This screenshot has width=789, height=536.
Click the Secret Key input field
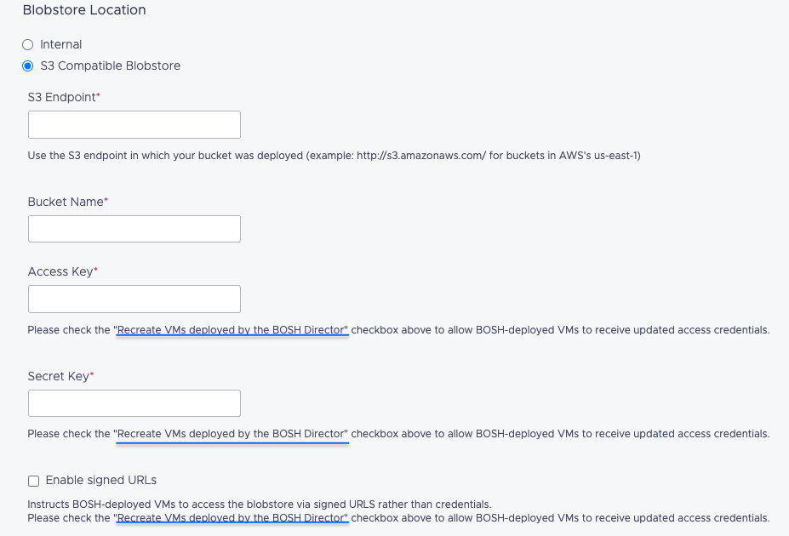coord(134,403)
